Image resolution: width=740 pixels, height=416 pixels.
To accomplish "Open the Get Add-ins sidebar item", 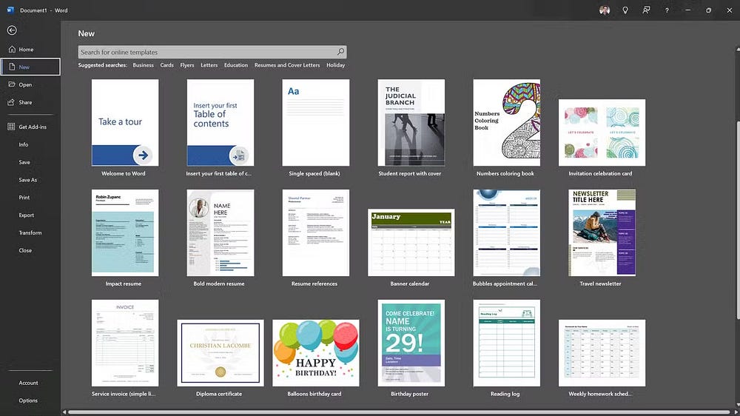I will (30, 127).
